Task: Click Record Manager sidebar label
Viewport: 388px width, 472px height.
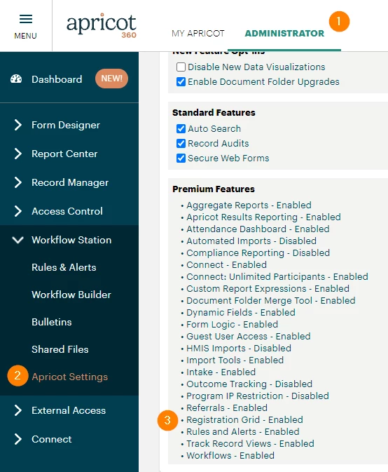Action: pyautogui.click(x=70, y=182)
